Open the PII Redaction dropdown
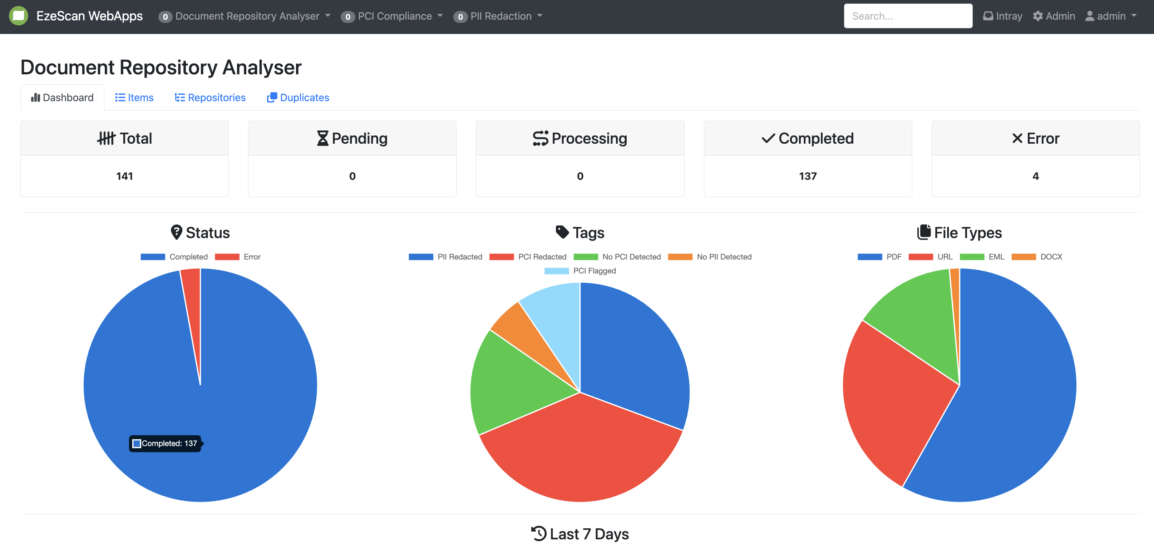 tap(500, 16)
